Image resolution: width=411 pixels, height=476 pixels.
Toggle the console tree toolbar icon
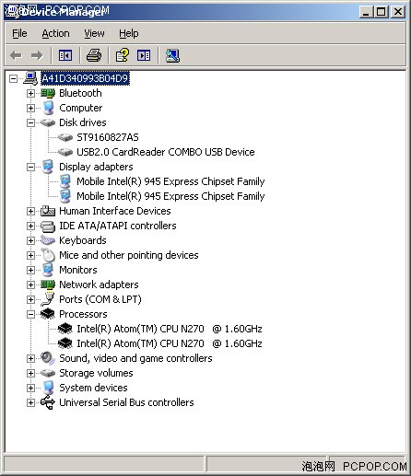tap(65, 55)
